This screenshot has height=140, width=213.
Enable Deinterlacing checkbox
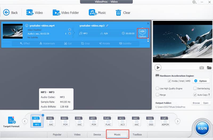(195, 88)
